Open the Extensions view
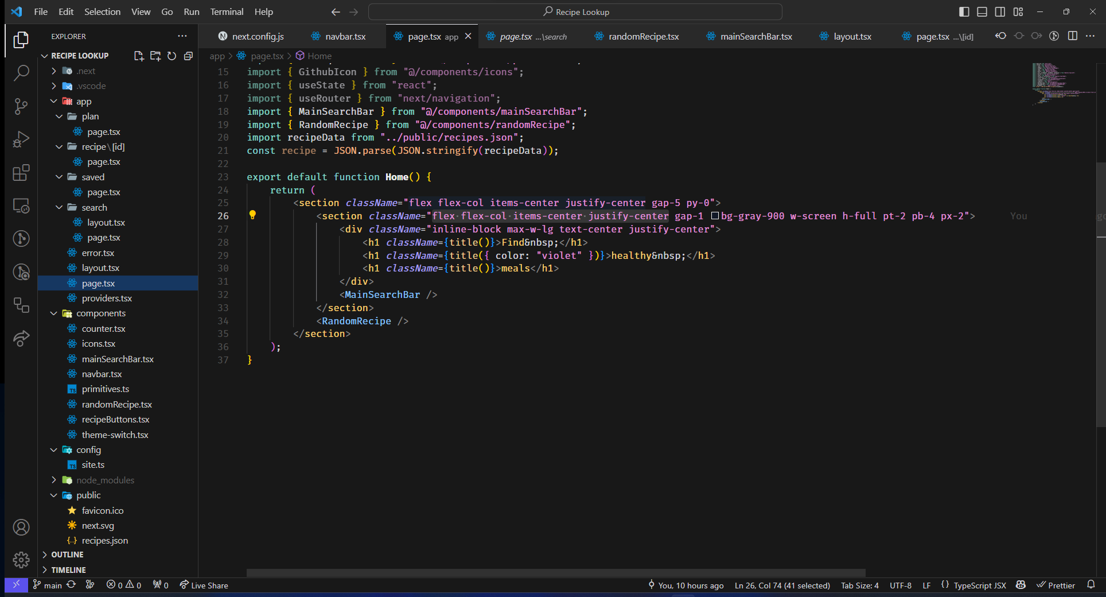 coord(21,173)
